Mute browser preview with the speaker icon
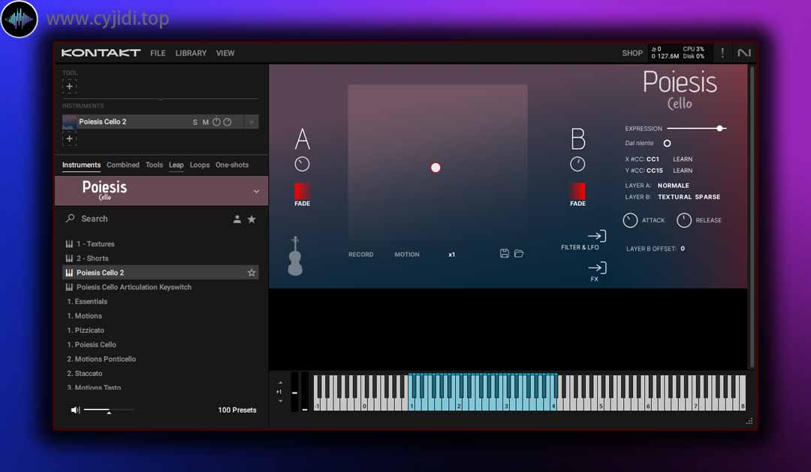 (76, 410)
